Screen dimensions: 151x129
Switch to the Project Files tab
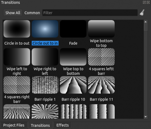click(x=14, y=125)
